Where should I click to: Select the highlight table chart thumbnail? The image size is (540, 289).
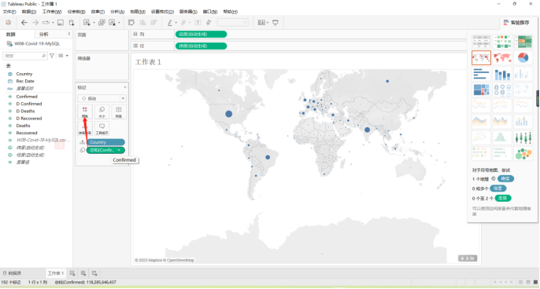point(523,42)
